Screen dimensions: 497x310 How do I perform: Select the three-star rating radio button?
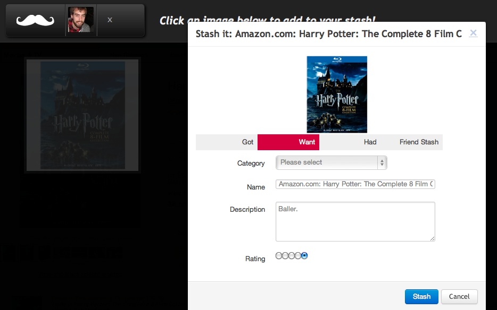coord(292,256)
